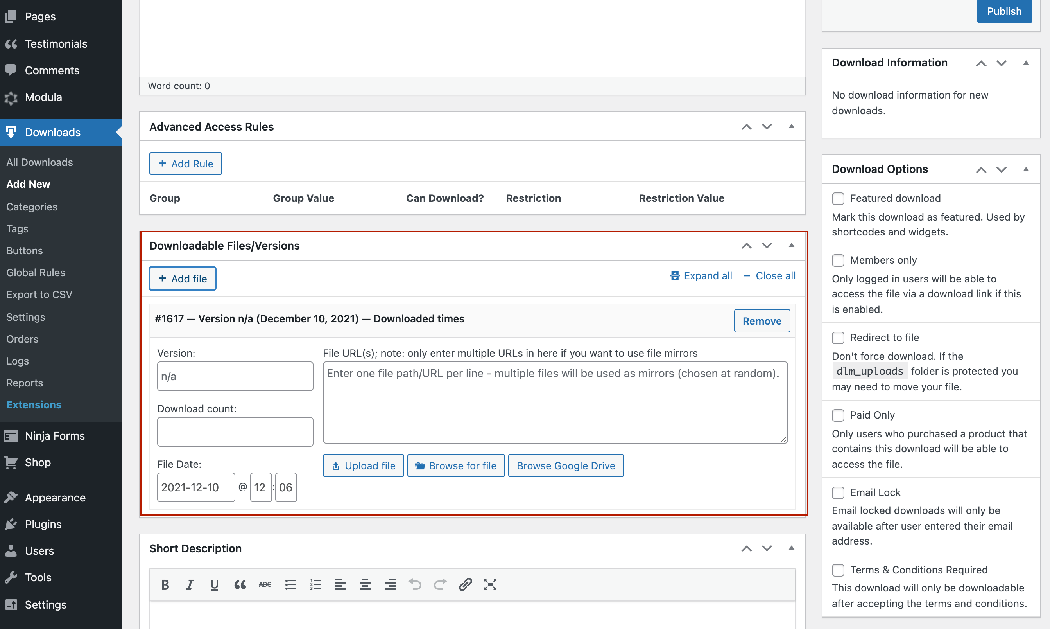Image resolution: width=1050 pixels, height=629 pixels.
Task: Move Downloadable Files/Versions panel down
Action: [x=767, y=245]
